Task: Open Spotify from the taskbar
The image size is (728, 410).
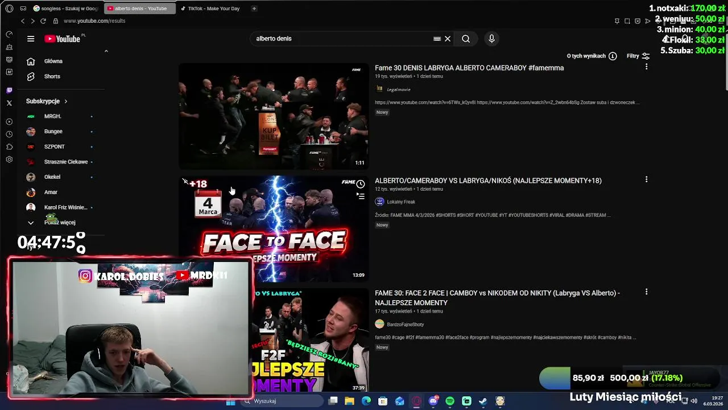Action: [x=450, y=401]
